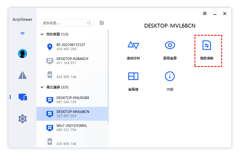
Task: Collapse the 我的裝置 group
Action: tap(42, 34)
